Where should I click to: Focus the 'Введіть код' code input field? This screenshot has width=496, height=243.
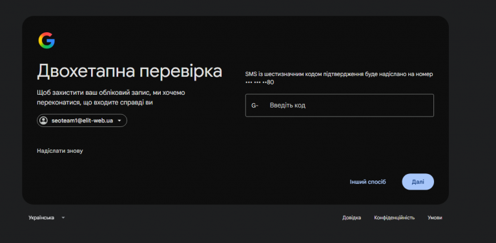(x=340, y=106)
